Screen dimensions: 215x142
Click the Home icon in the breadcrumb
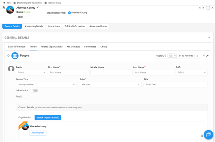(4, 3)
